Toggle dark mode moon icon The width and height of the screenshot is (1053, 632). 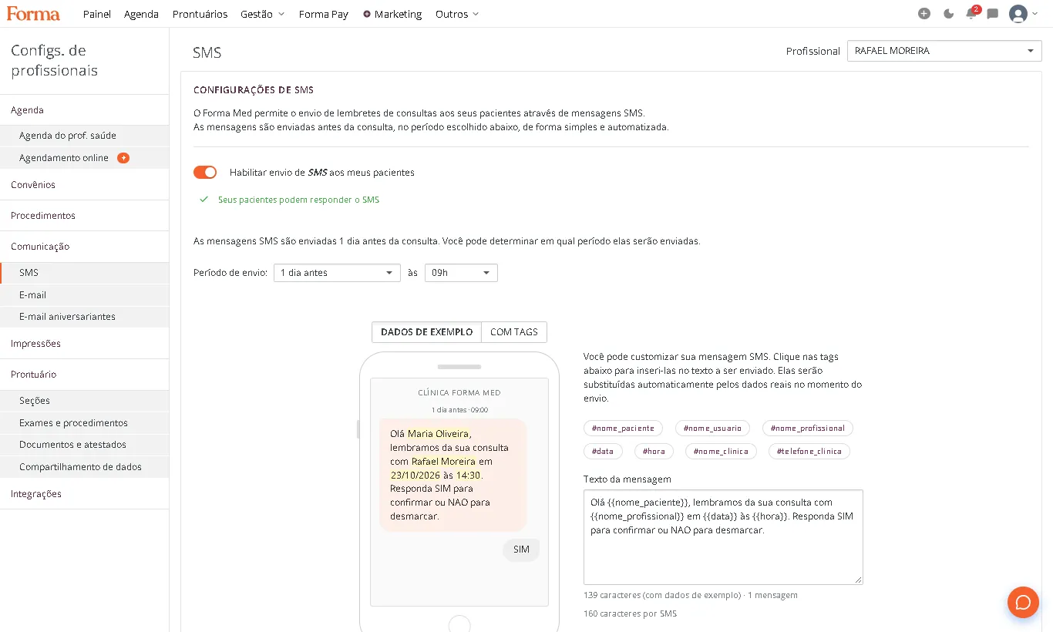click(x=948, y=14)
